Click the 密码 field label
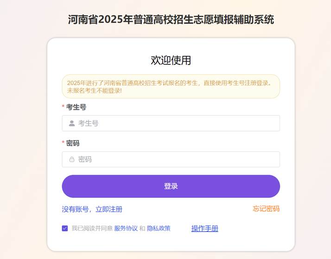331x259 pixels. pos(73,143)
